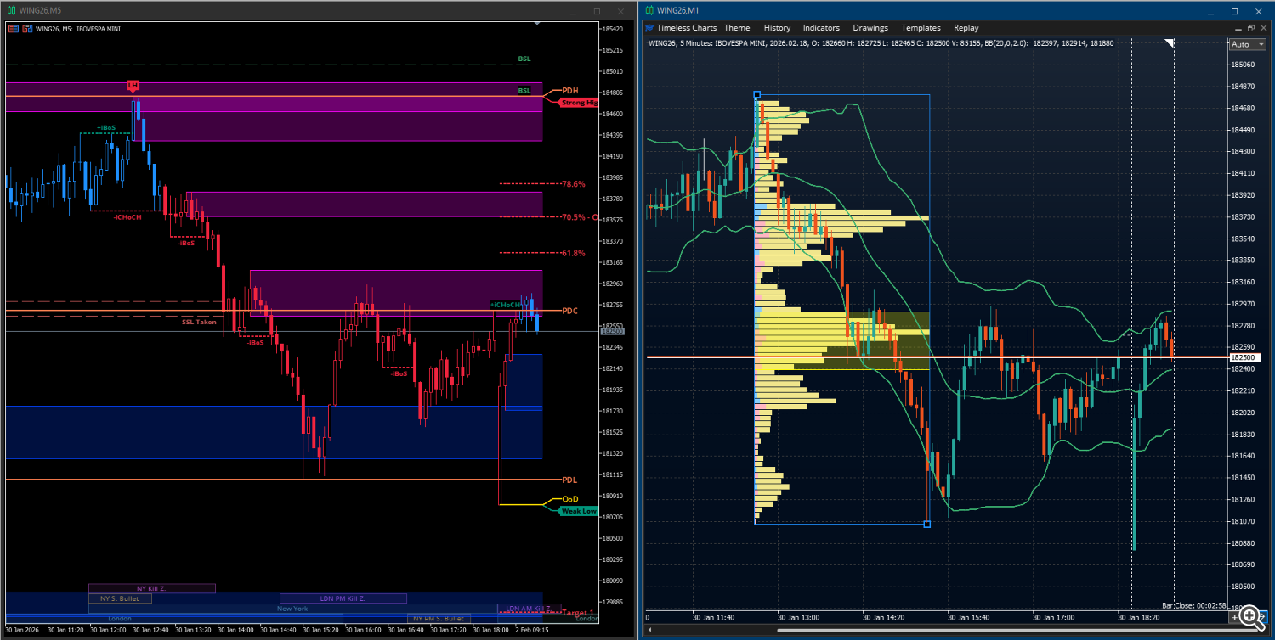Click the LDN AM Kill Z. session label
The height and width of the screenshot is (640, 1275).
coord(528,609)
